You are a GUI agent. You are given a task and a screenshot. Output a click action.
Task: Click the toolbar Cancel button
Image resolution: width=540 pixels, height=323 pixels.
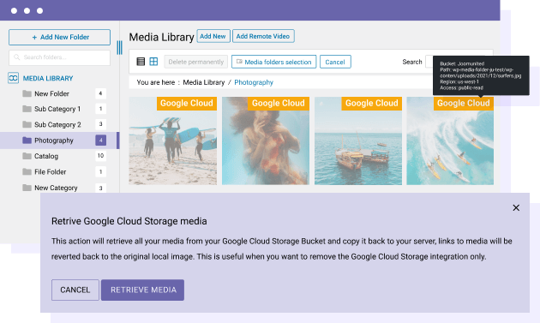tap(335, 62)
